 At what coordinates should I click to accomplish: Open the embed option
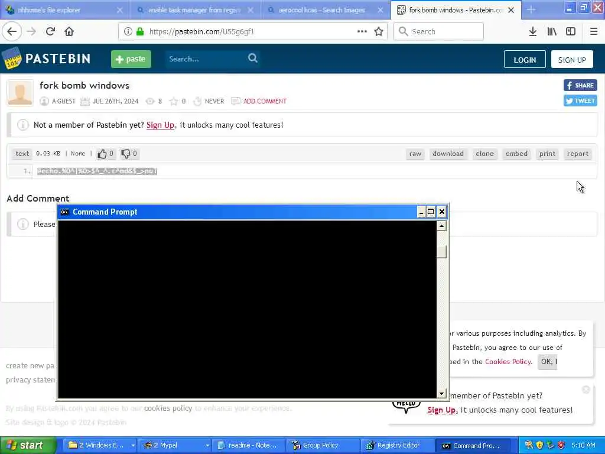(516, 154)
